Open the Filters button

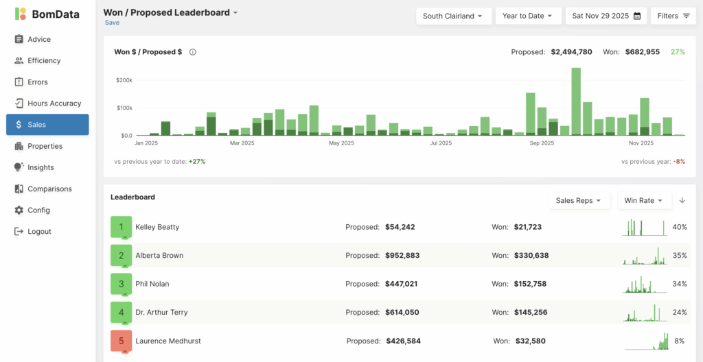click(673, 16)
